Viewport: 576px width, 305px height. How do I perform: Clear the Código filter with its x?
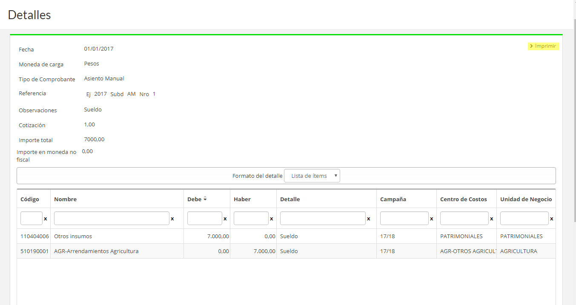point(46,219)
